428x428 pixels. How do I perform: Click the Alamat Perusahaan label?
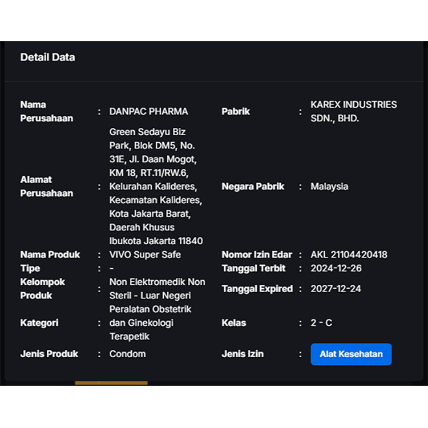click(x=47, y=187)
